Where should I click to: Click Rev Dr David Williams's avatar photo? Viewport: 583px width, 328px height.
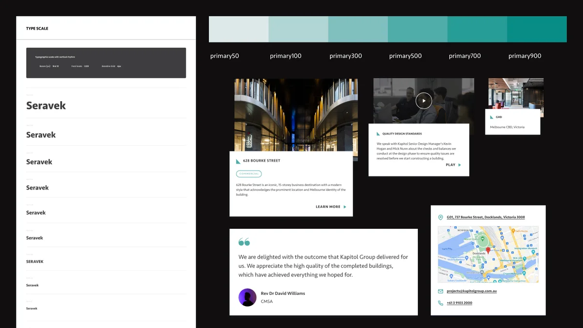(x=247, y=296)
